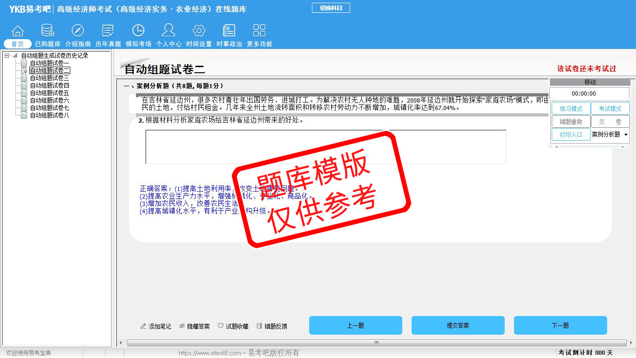Open the 介绍指南 compass icon
Image resolution: width=636 pixels, height=358 pixels.
(x=78, y=31)
